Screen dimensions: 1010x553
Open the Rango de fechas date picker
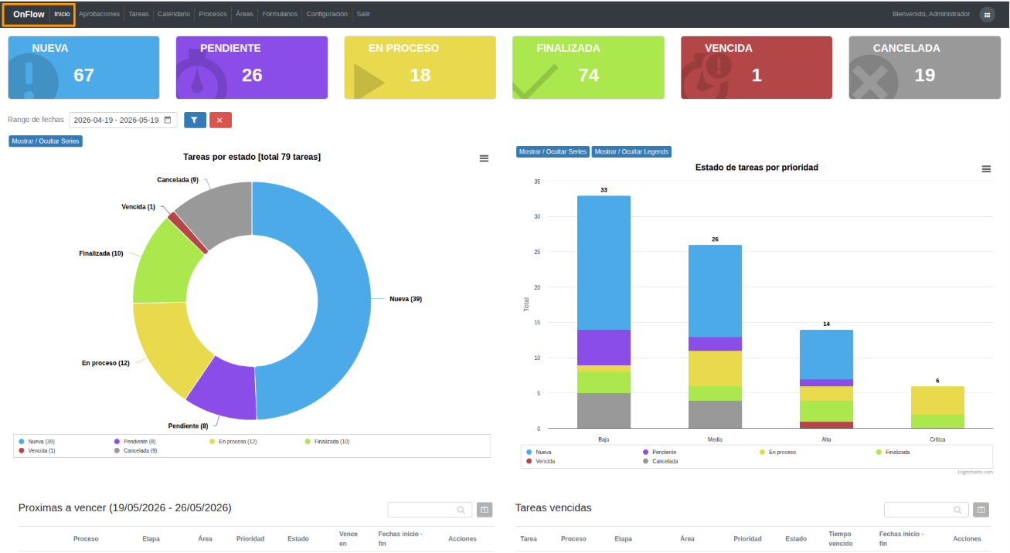tap(123, 120)
